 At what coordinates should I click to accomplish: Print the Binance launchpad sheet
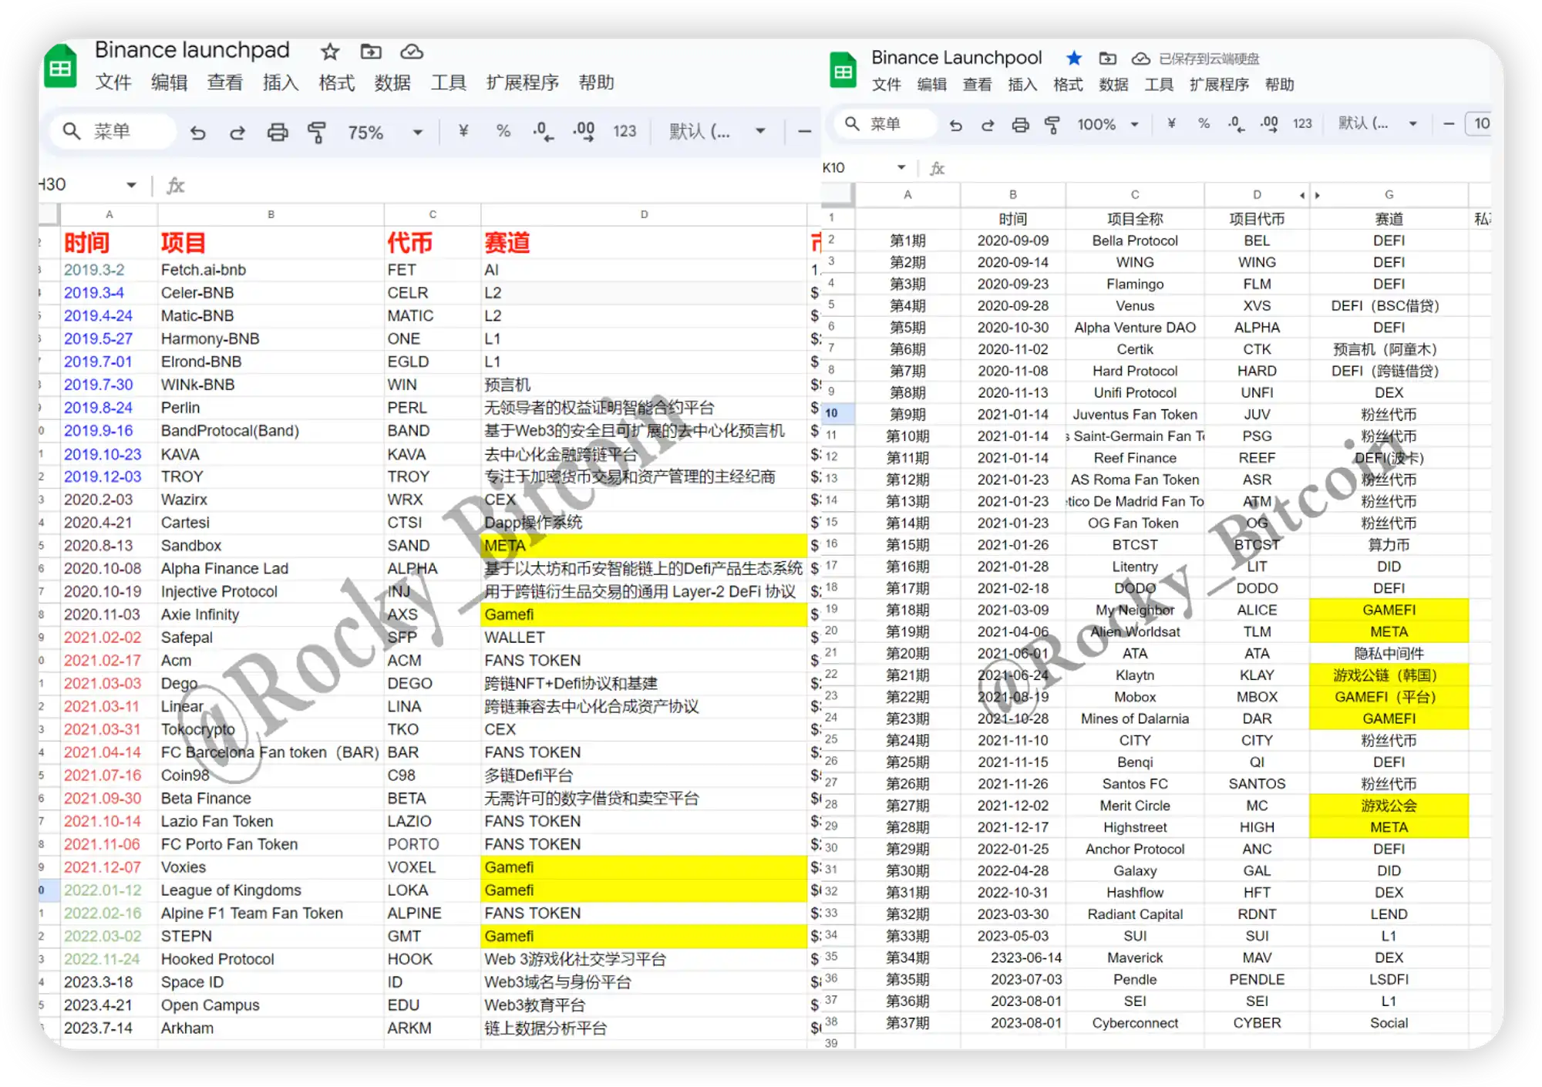click(277, 132)
